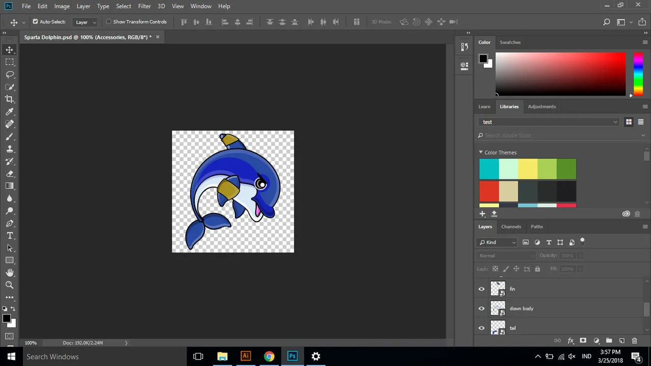Select the Zoom tool
Viewport: 651px width, 366px height.
click(x=10, y=285)
